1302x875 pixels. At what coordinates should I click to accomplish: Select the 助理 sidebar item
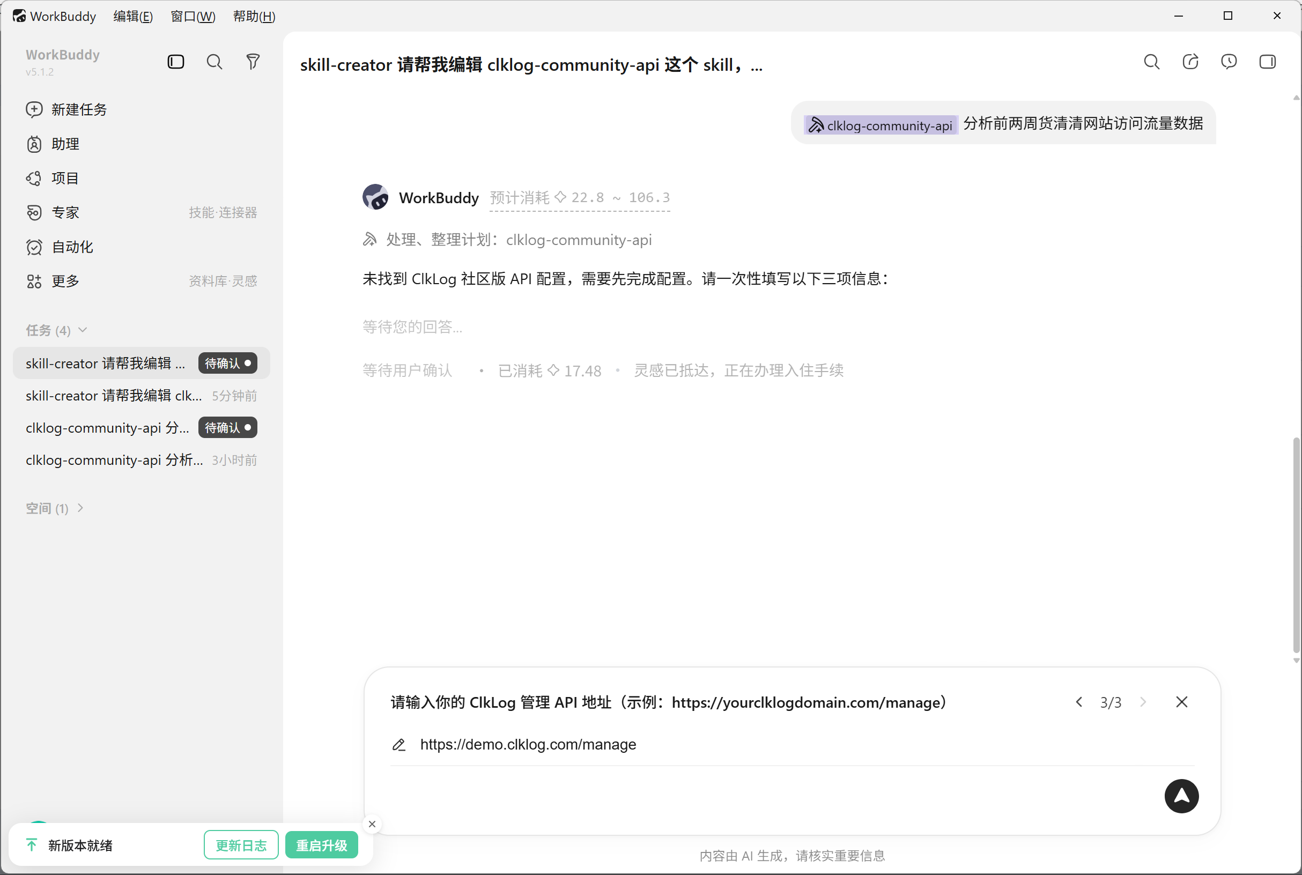[141, 144]
